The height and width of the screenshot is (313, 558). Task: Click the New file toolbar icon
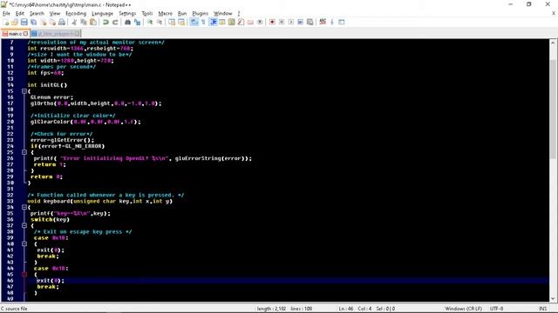[x=5, y=22]
